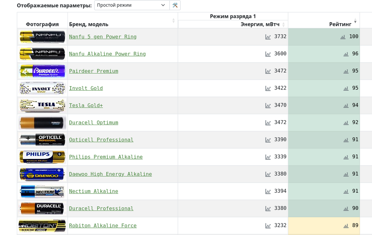The width and height of the screenshot is (372, 235).
Task: Open the Daewoo High Energy Alkaline link
Action: pyautogui.click(x=110, y=174)
